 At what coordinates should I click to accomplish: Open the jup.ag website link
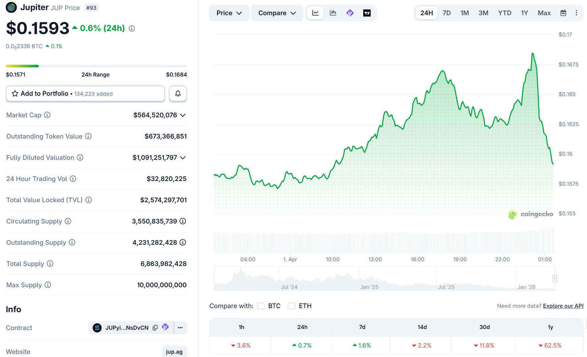coord(175,352)
